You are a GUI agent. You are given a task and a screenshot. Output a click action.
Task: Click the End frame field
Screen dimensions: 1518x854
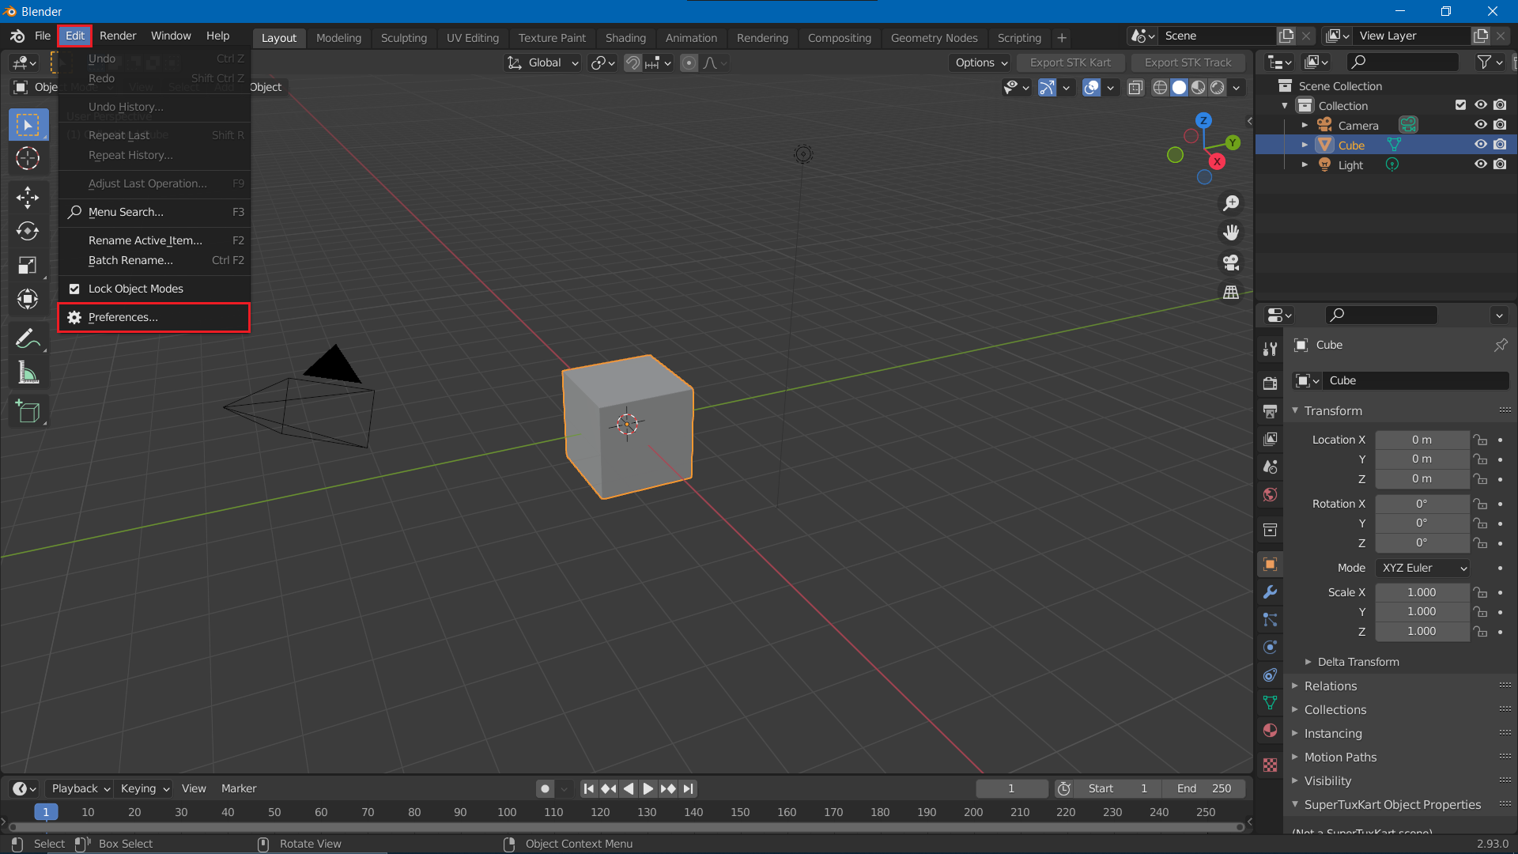tap(1203, 788)
